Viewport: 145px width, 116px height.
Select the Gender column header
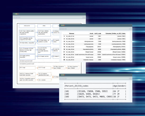point(122,86)
